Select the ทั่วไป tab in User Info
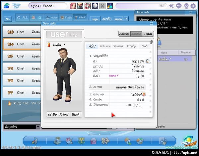The height and width of the screenshot is (156, 199). point(92,46)
